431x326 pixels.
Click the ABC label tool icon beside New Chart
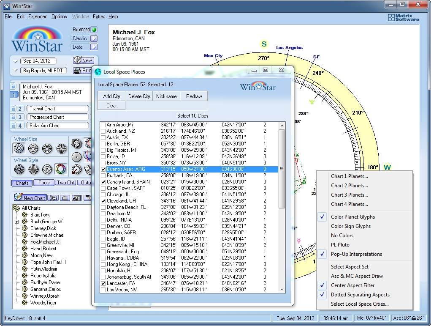click(x=53, y=198)
